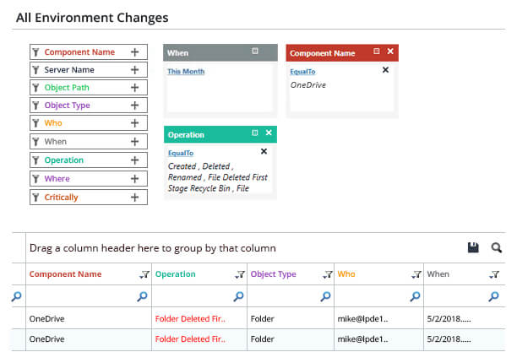Sort by Object Type column header
517x363 pixels.
click(273, 274)
